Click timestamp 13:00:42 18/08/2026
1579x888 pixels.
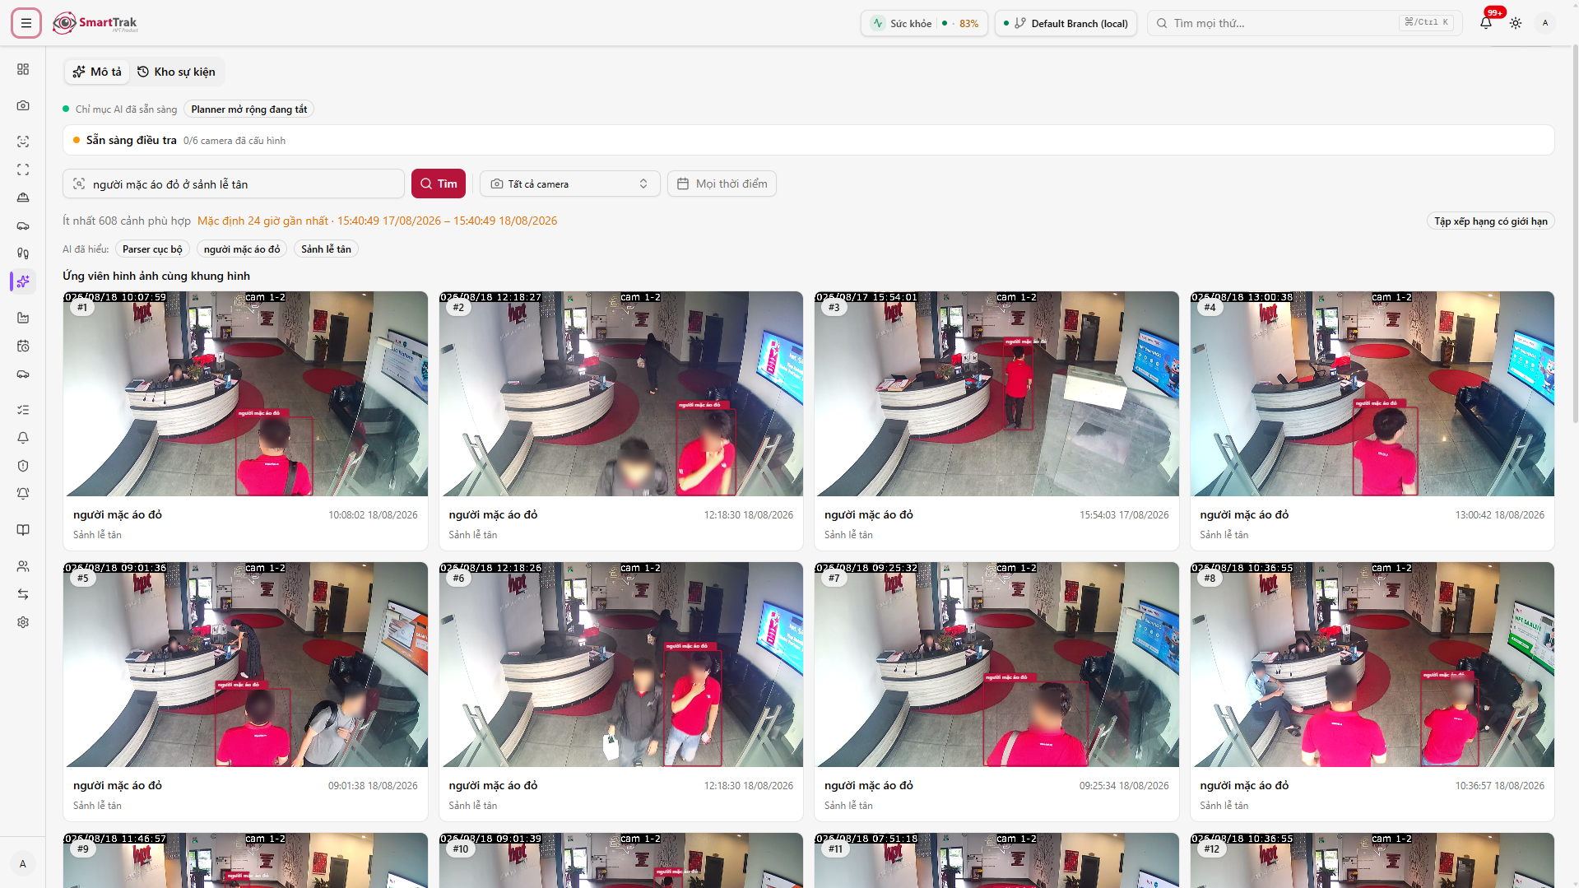[1499, 515]
